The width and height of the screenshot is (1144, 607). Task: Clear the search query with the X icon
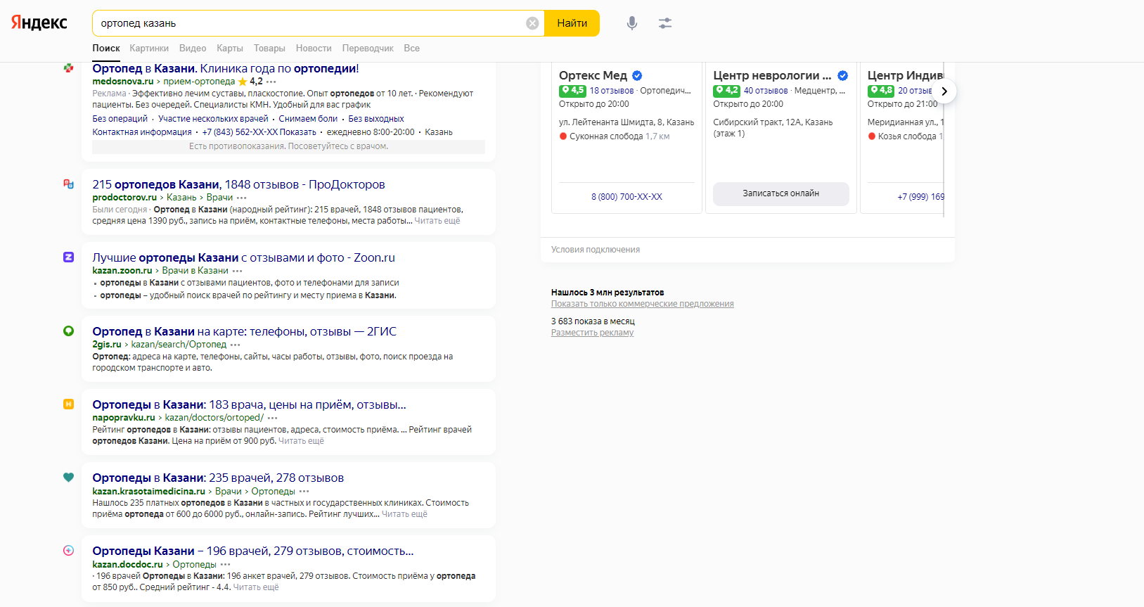pos(532,23)
